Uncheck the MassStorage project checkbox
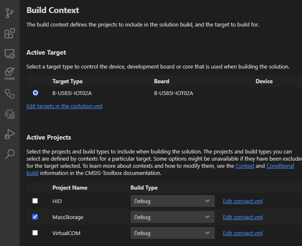Viewport: 302px width, 246px height. click(35, 217)
